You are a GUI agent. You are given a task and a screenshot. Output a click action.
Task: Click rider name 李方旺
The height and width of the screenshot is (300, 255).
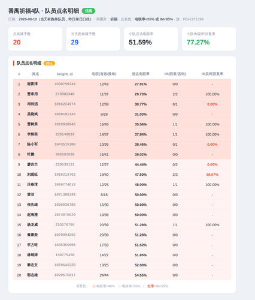[32, 245]
